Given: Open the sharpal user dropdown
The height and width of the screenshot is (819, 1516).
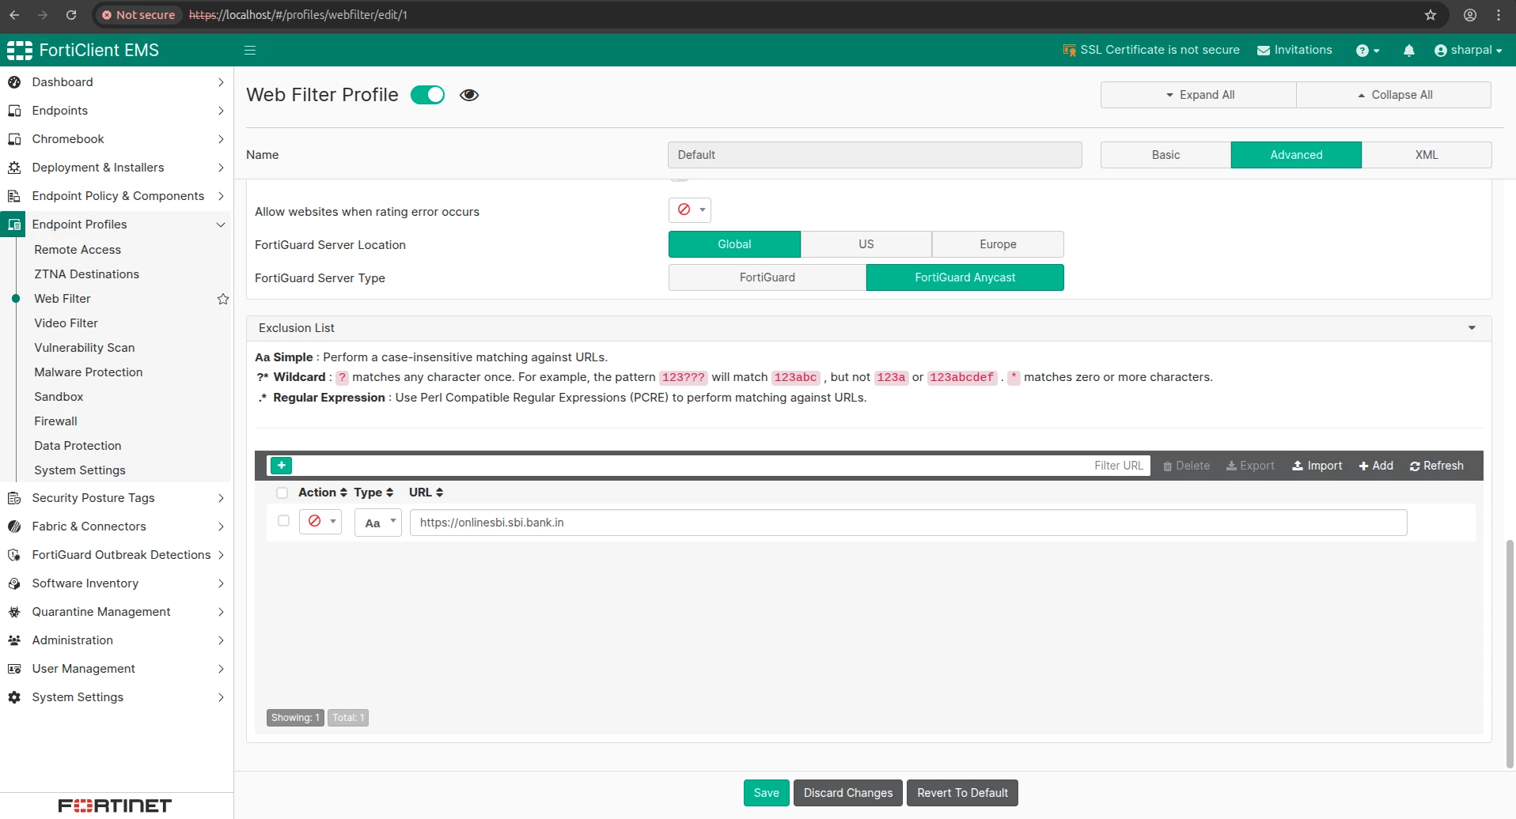Looking at the screenshot, I should tap(1468, 50).
